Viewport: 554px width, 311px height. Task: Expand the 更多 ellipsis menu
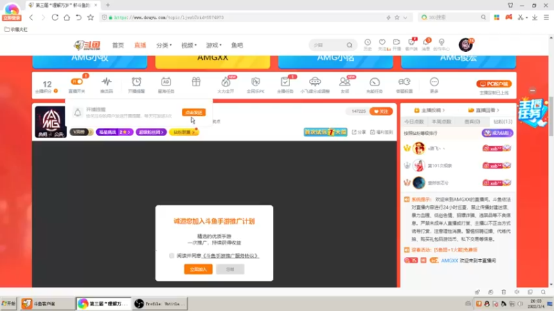pyautogui.click(x=434, y=82)
